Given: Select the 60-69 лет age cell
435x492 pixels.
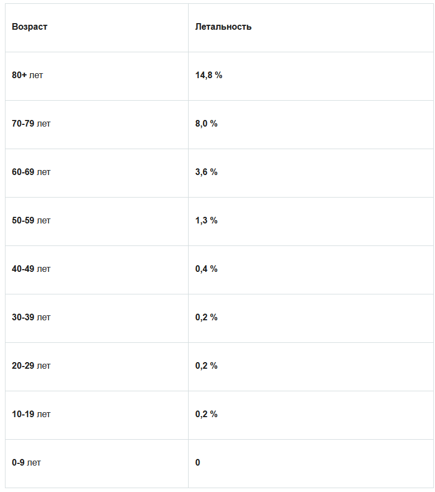Looking at the screenshot, I should tap(31, 172).
